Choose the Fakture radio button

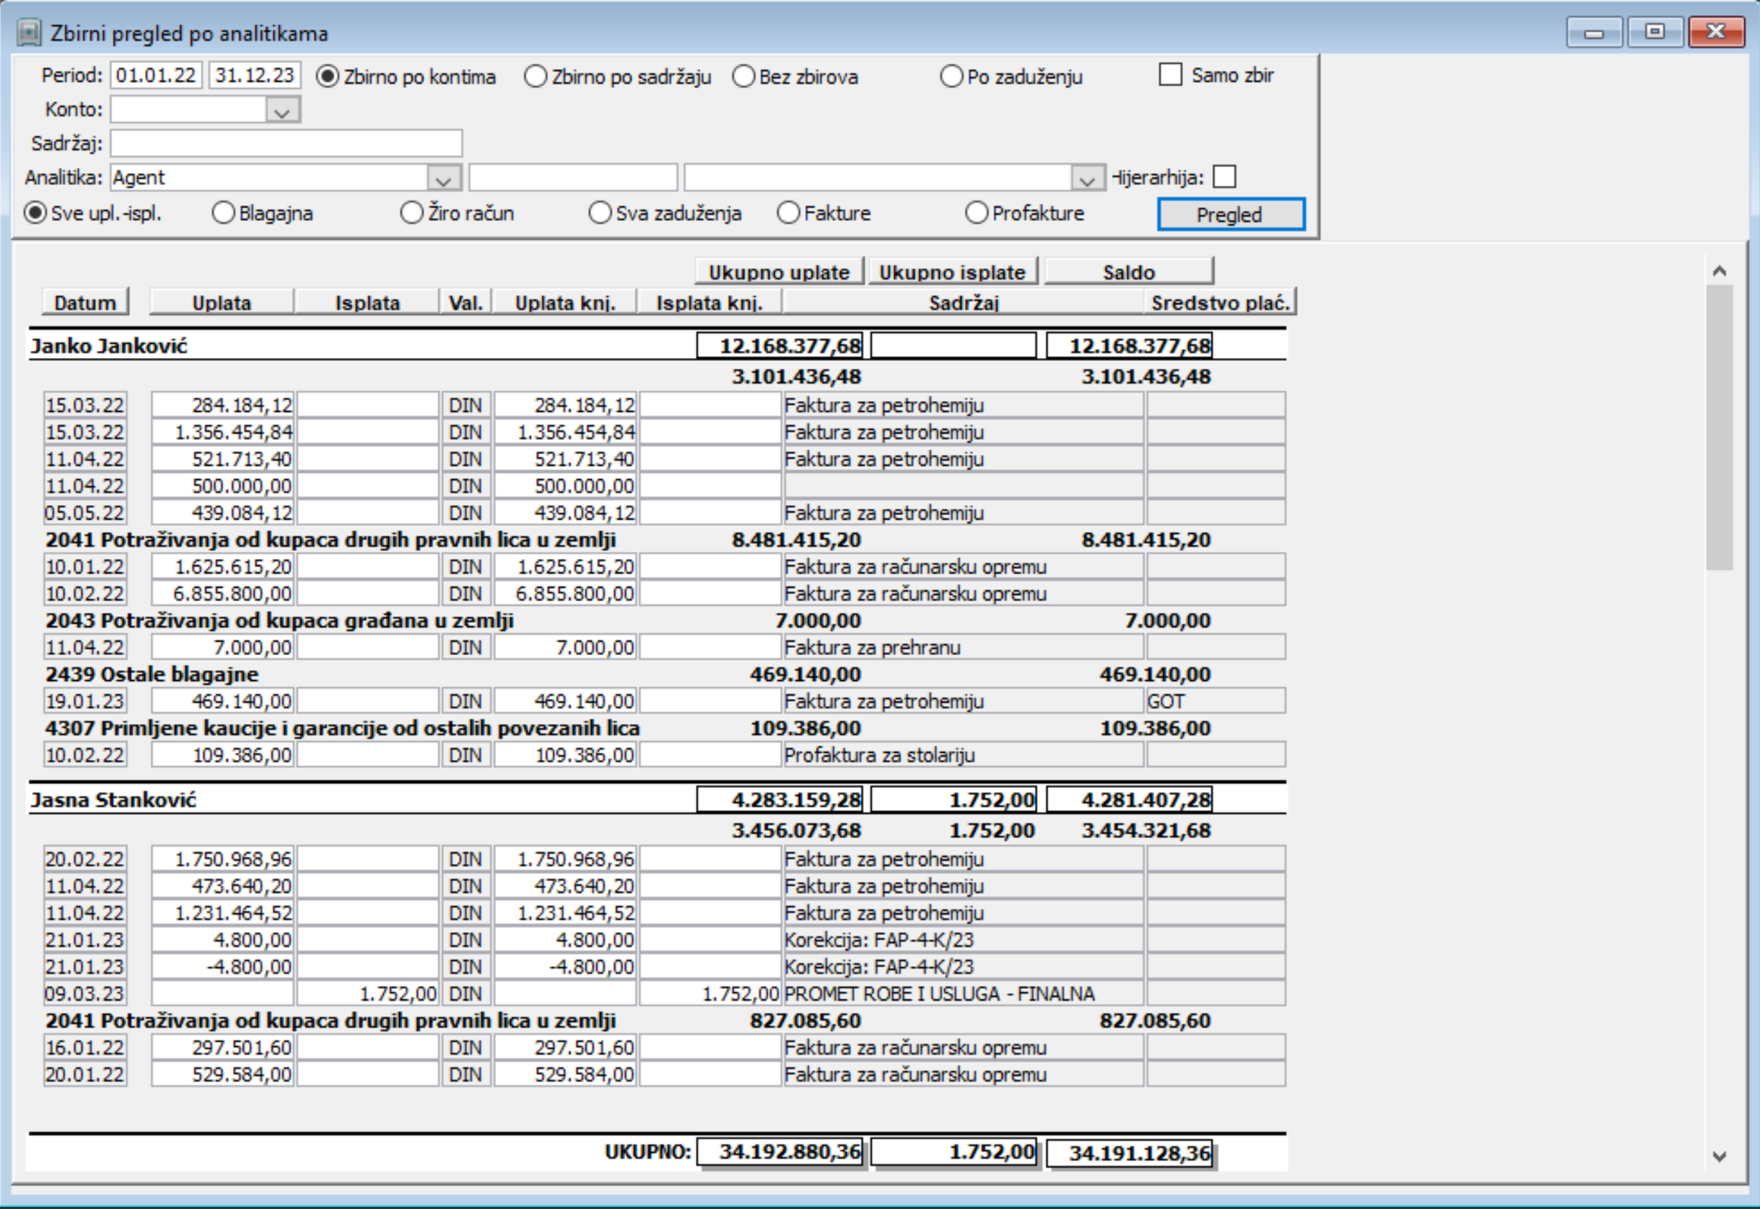789,213
